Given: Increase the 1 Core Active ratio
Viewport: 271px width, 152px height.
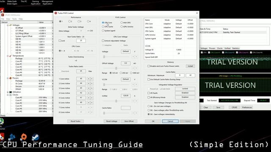Looking at the screenshot, I should tap(92, 79).
